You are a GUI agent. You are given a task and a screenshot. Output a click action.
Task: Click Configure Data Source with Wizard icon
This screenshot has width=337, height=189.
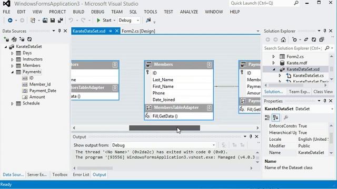(22, 39)
